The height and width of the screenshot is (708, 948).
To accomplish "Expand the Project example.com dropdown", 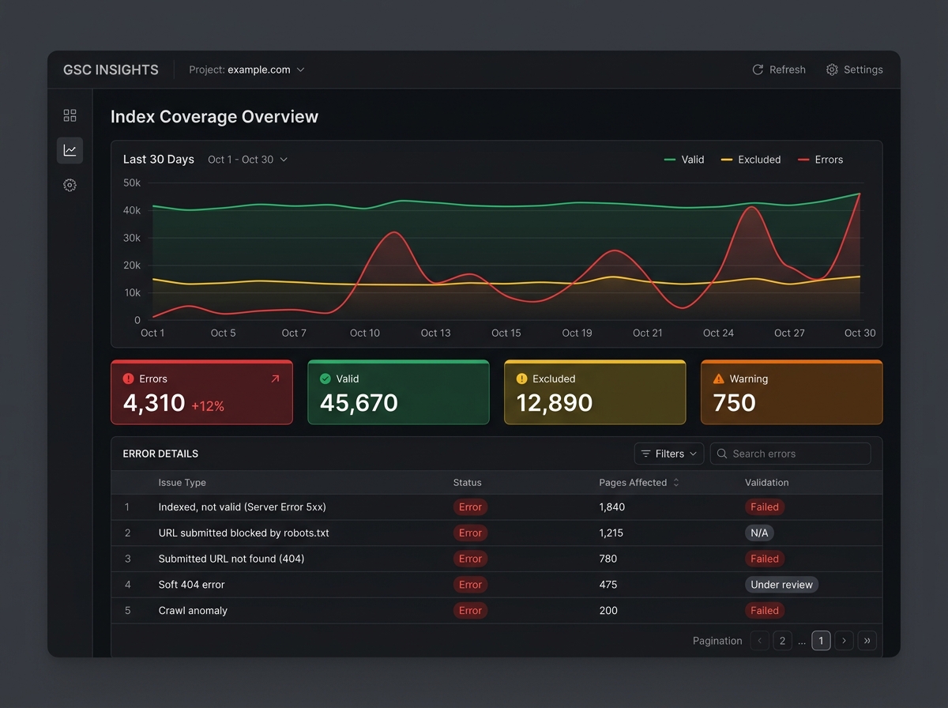I will pyautogui.click(x=246, y=70).
